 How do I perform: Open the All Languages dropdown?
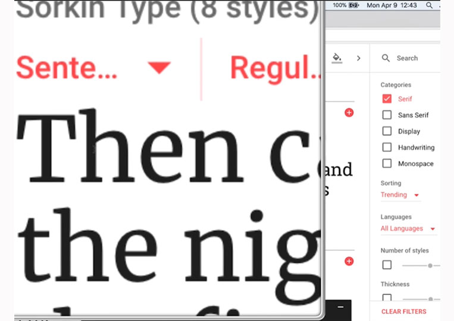[x=408, y=228]
